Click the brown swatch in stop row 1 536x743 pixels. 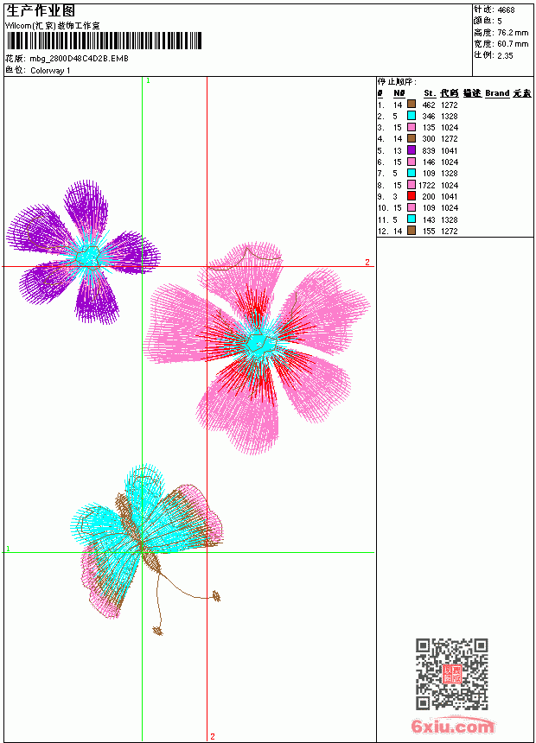(412, 105)
